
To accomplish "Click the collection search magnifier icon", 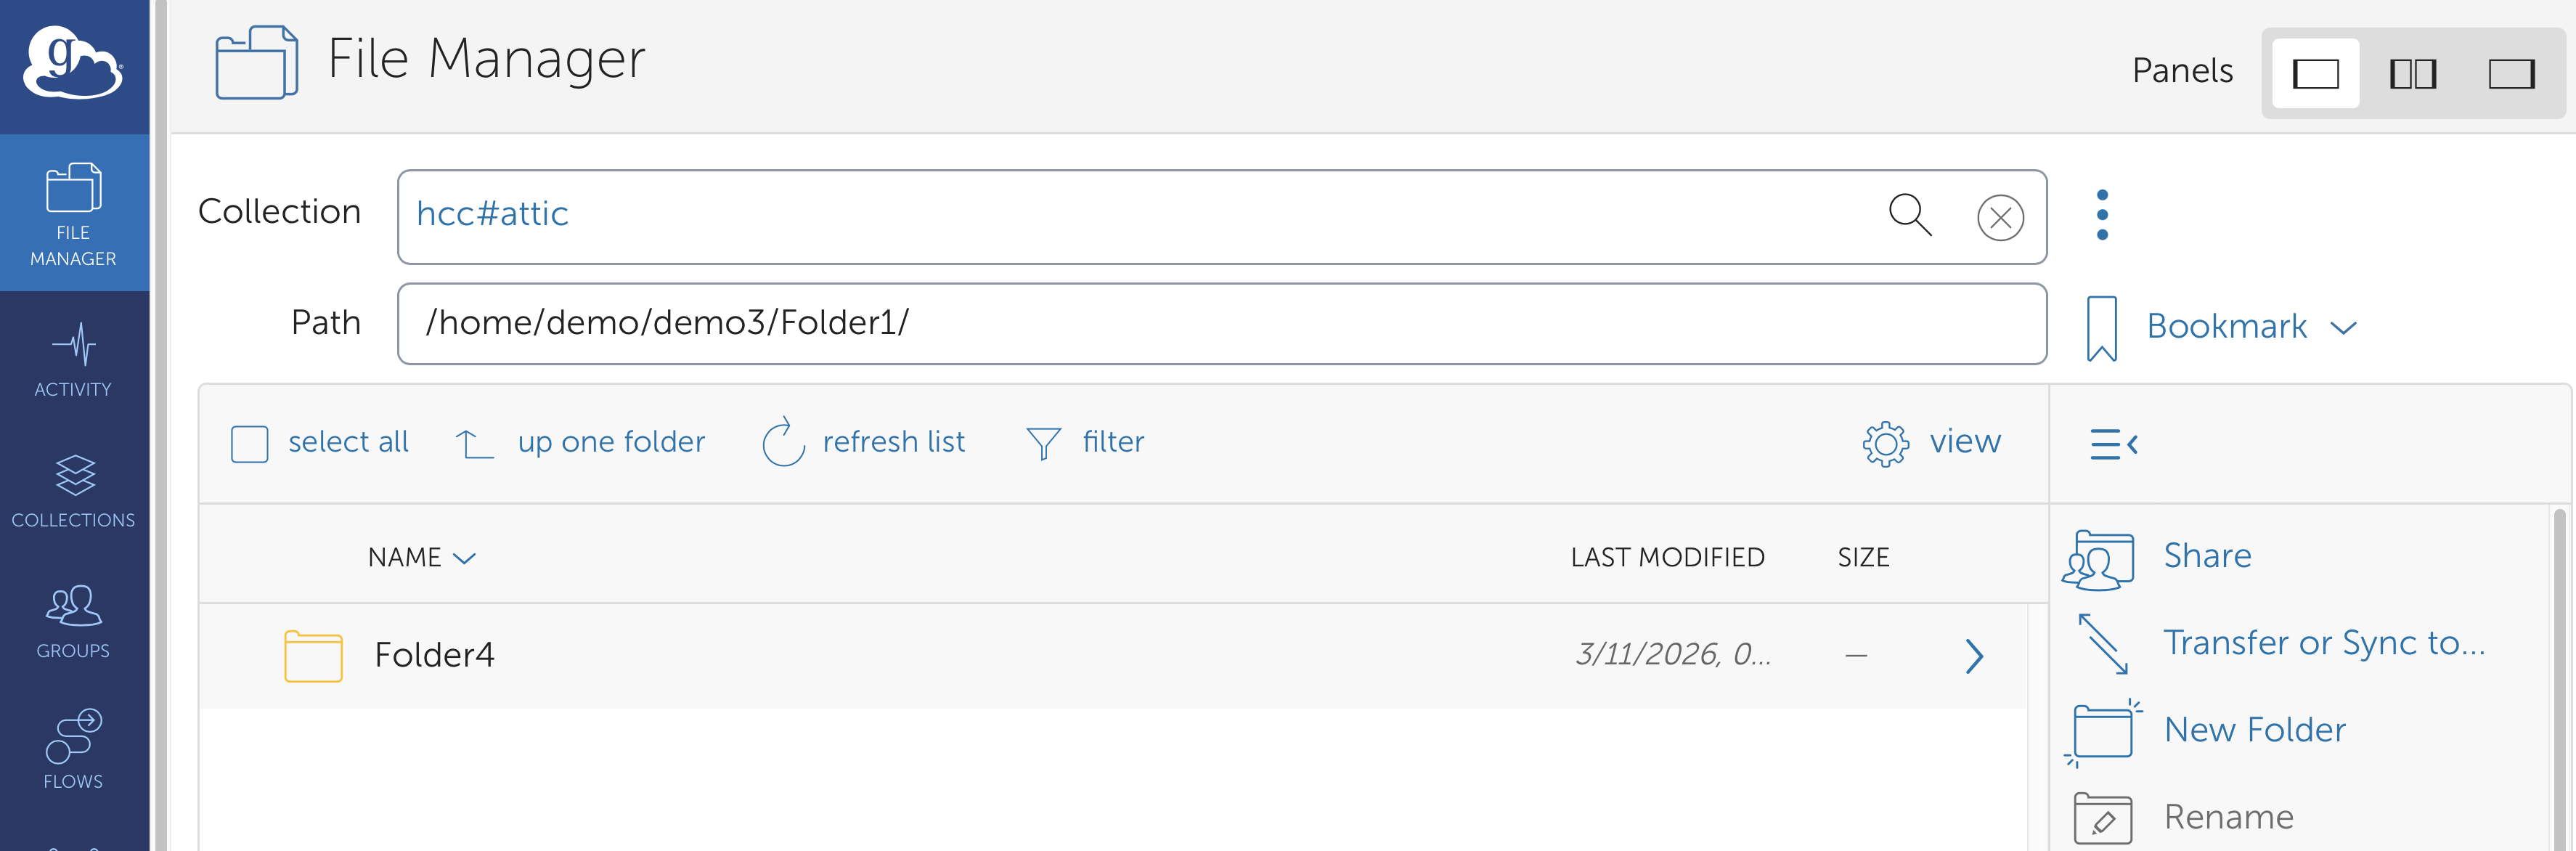I will pyautogui.click(x=1909, y=215).
